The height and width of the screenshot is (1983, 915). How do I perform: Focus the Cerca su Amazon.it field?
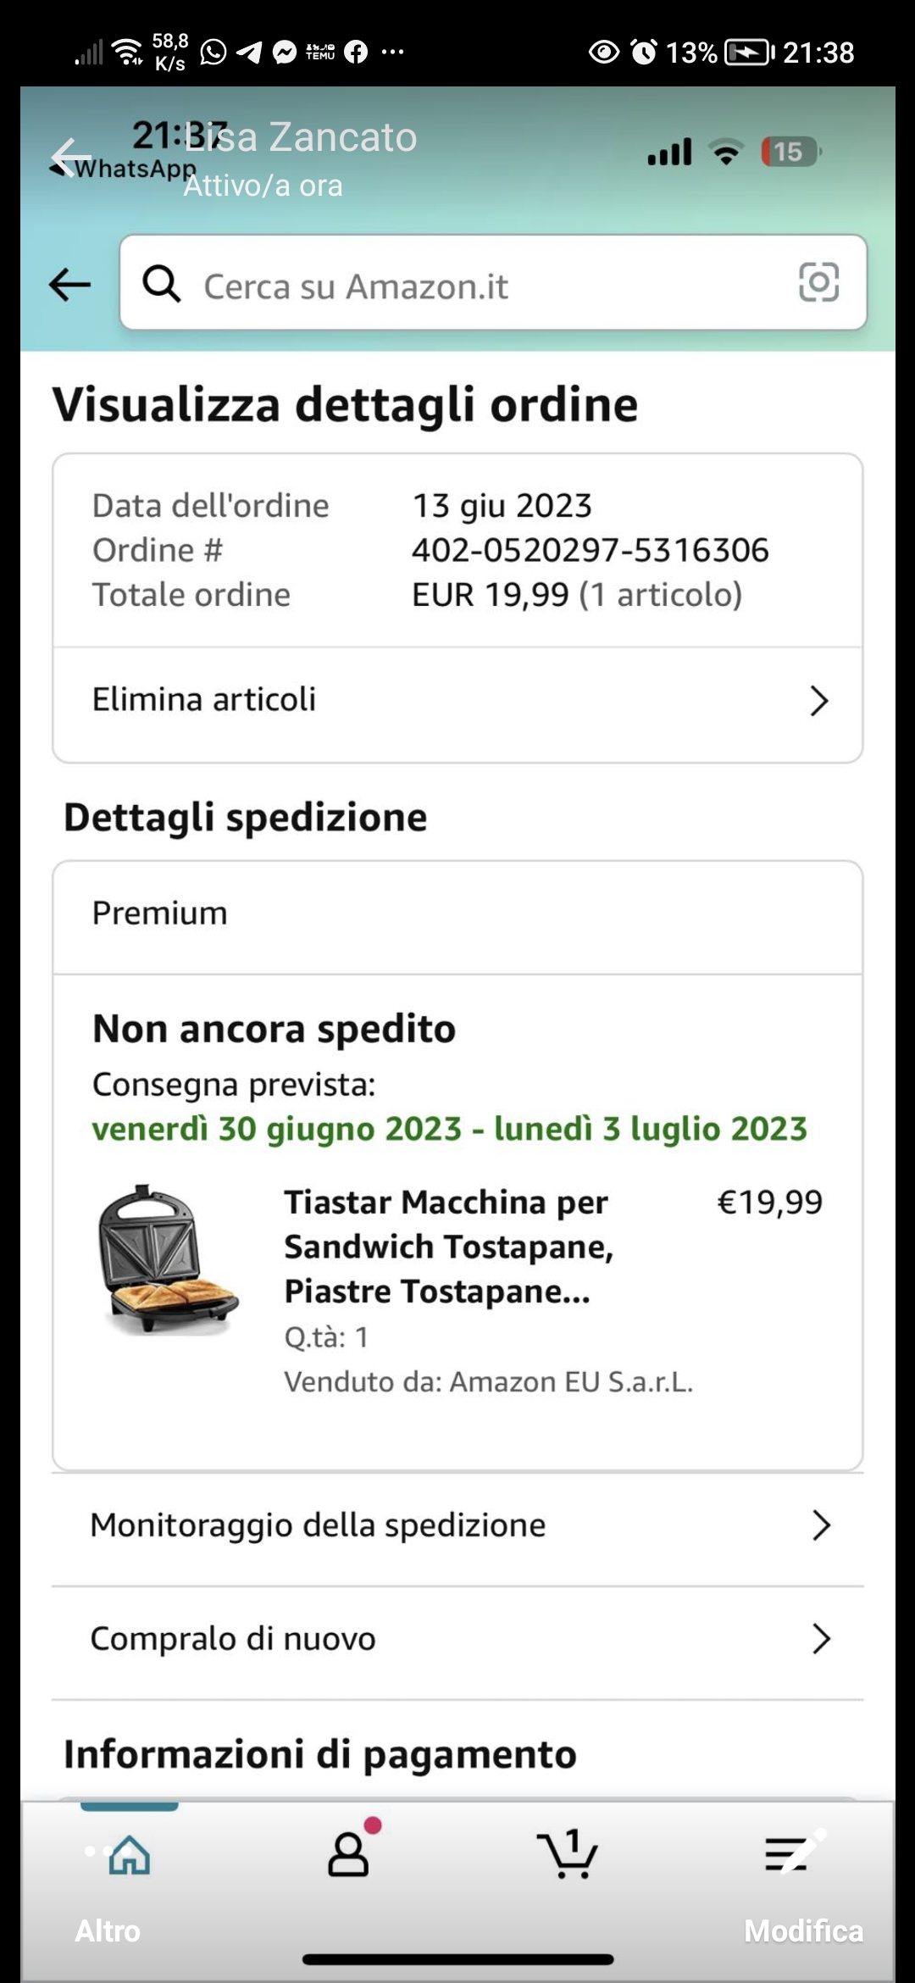pos(474,286)
